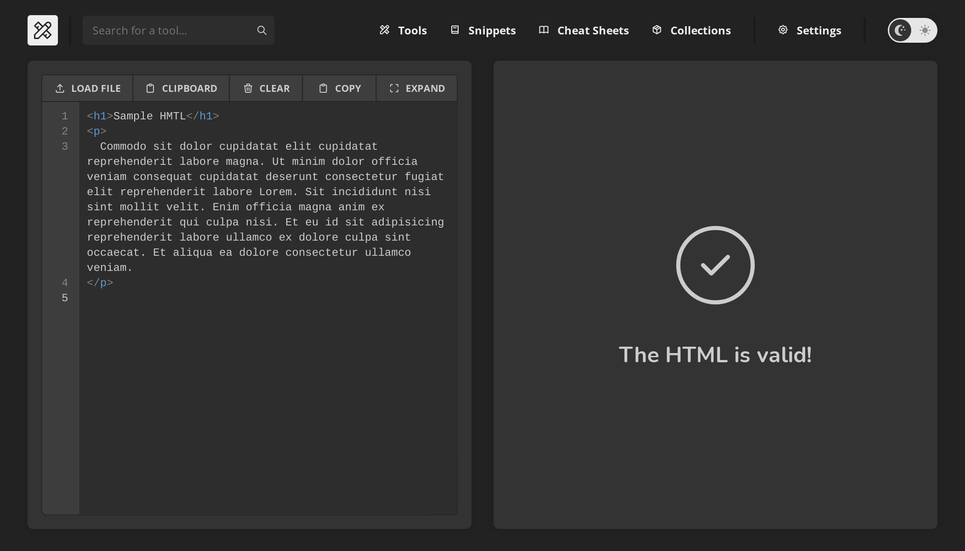Screen dimensions: 965x551
Task: Select the dark mode moon toggle
Action: point(900,30)
